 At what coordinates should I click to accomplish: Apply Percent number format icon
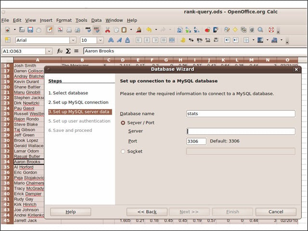pyautogui.click(x=191, y=40)
